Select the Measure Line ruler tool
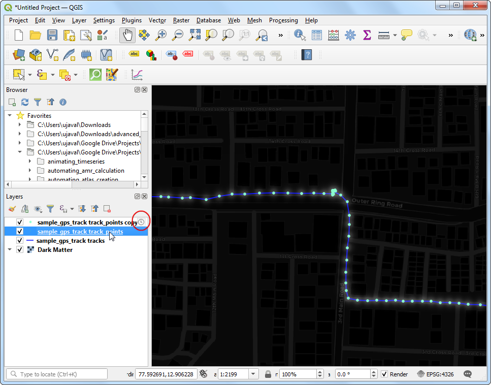Screen dimensions: 491x385 tap(383, 36)
